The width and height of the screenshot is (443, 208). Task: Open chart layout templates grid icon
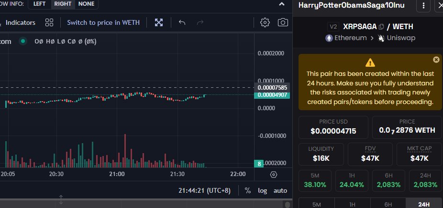[x=49, y=22]
